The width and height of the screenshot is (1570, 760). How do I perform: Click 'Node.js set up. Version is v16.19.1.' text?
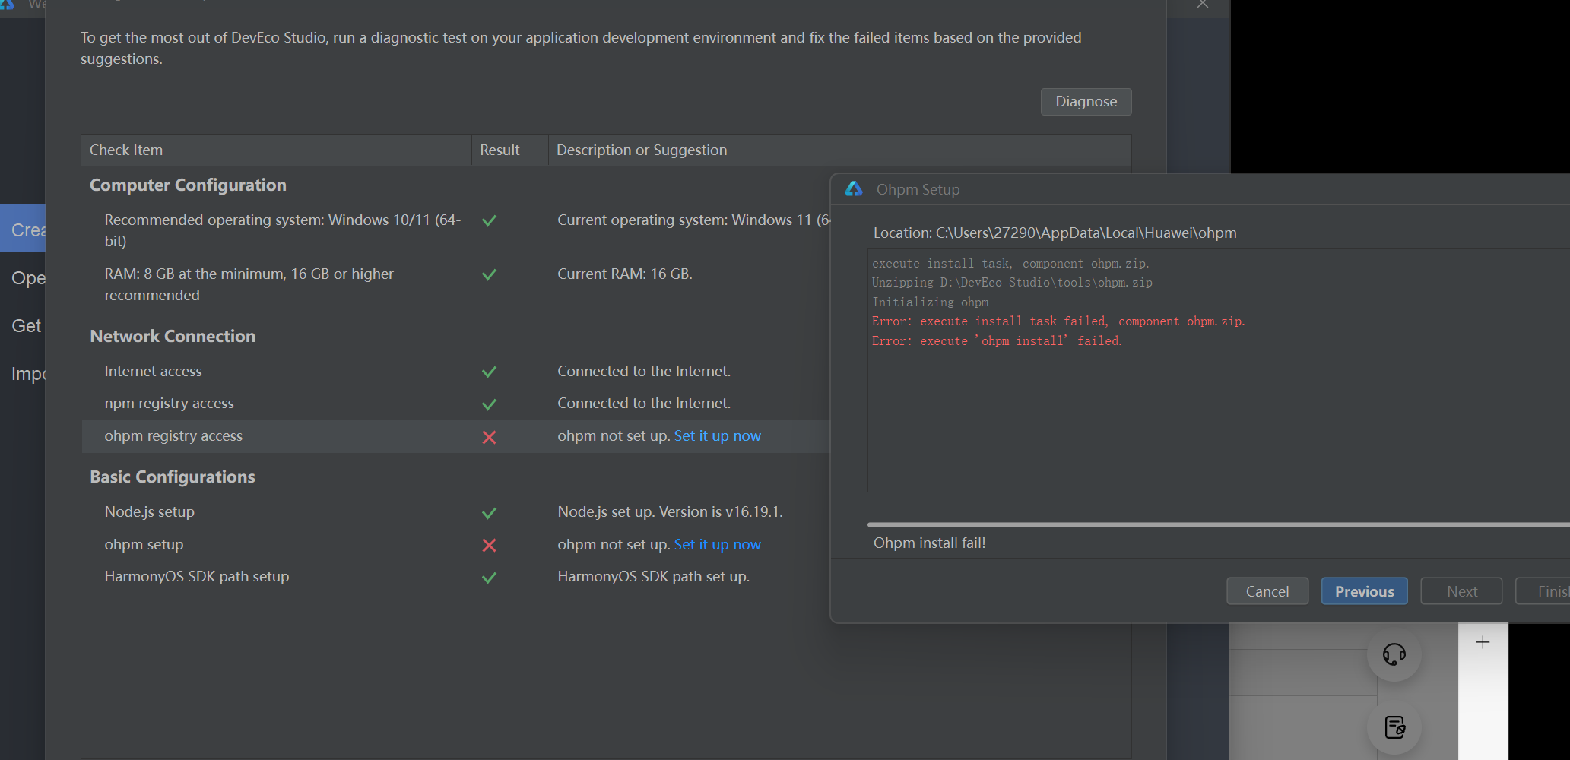[x=670, y=511]
